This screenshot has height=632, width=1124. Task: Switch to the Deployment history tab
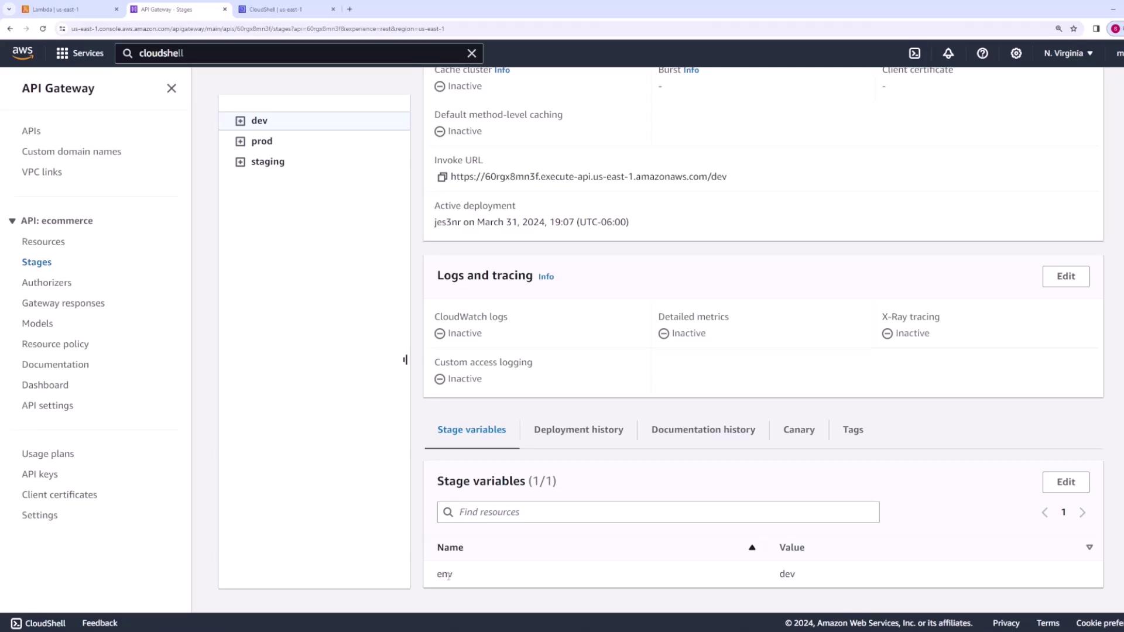click(x=578, y=430)
